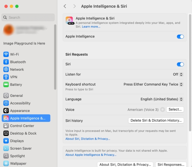Switch to Bluetooth settings
The width and height of the screenshot is (192, 167).
(26, 62)
